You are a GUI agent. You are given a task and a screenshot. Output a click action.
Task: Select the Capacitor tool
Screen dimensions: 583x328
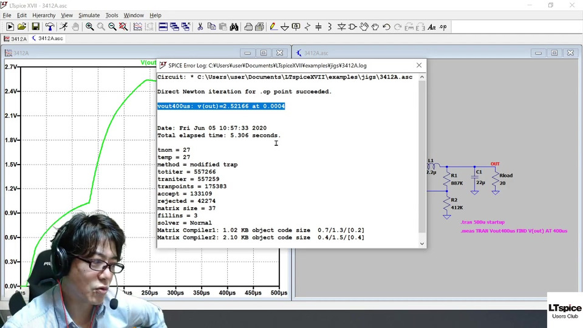[319, 27]
